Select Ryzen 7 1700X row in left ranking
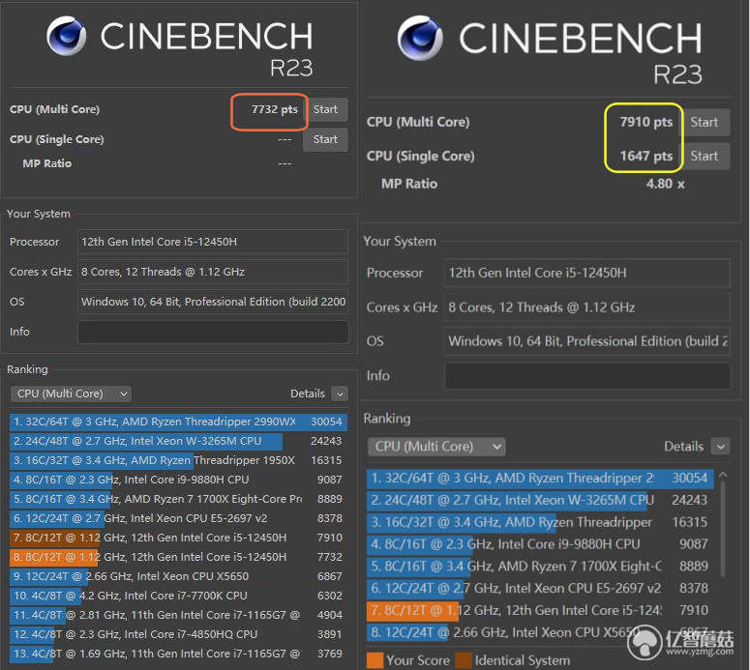The height and width of the screenshot is (670, 750). (178, 499)
